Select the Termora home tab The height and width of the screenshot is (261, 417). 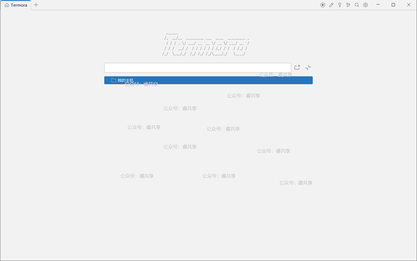[x=16, y=5]
